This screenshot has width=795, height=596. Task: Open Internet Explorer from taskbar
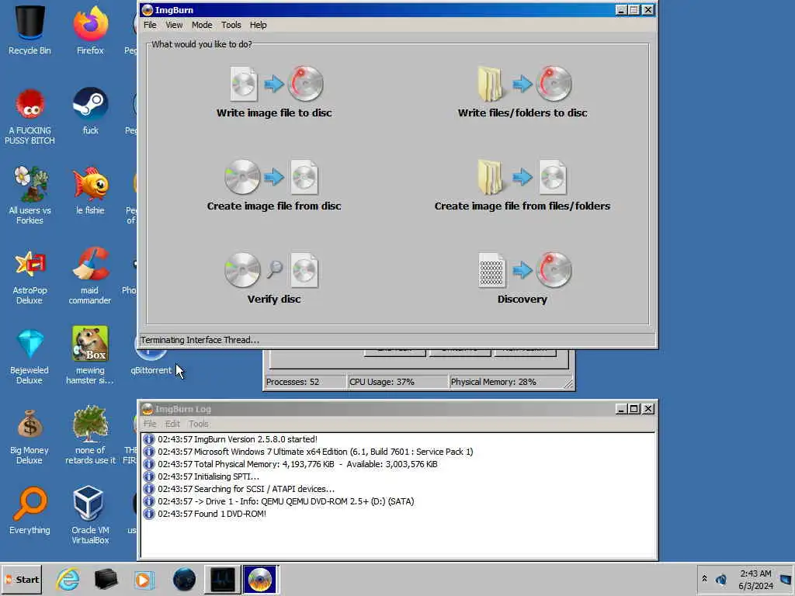click(x=68, y=579)
